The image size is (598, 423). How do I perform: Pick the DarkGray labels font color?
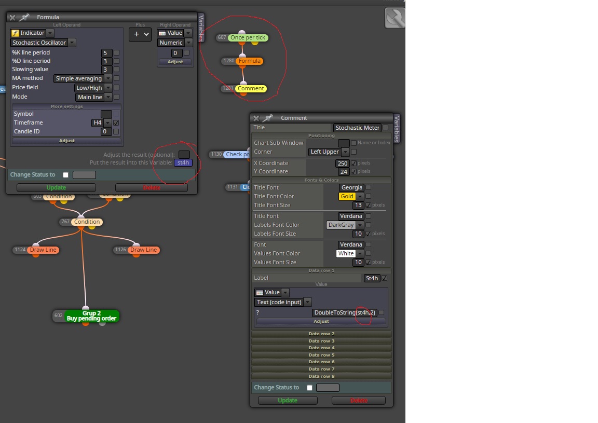[x=341, y=225]
